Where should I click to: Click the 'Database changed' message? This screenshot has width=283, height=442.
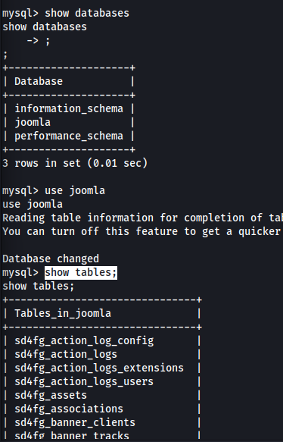click(x=51, y=259)
